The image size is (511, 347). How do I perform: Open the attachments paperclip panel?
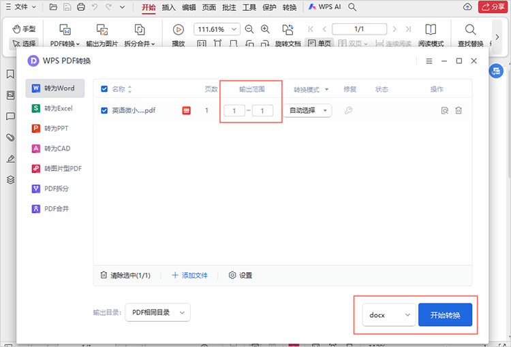[10, 137]
